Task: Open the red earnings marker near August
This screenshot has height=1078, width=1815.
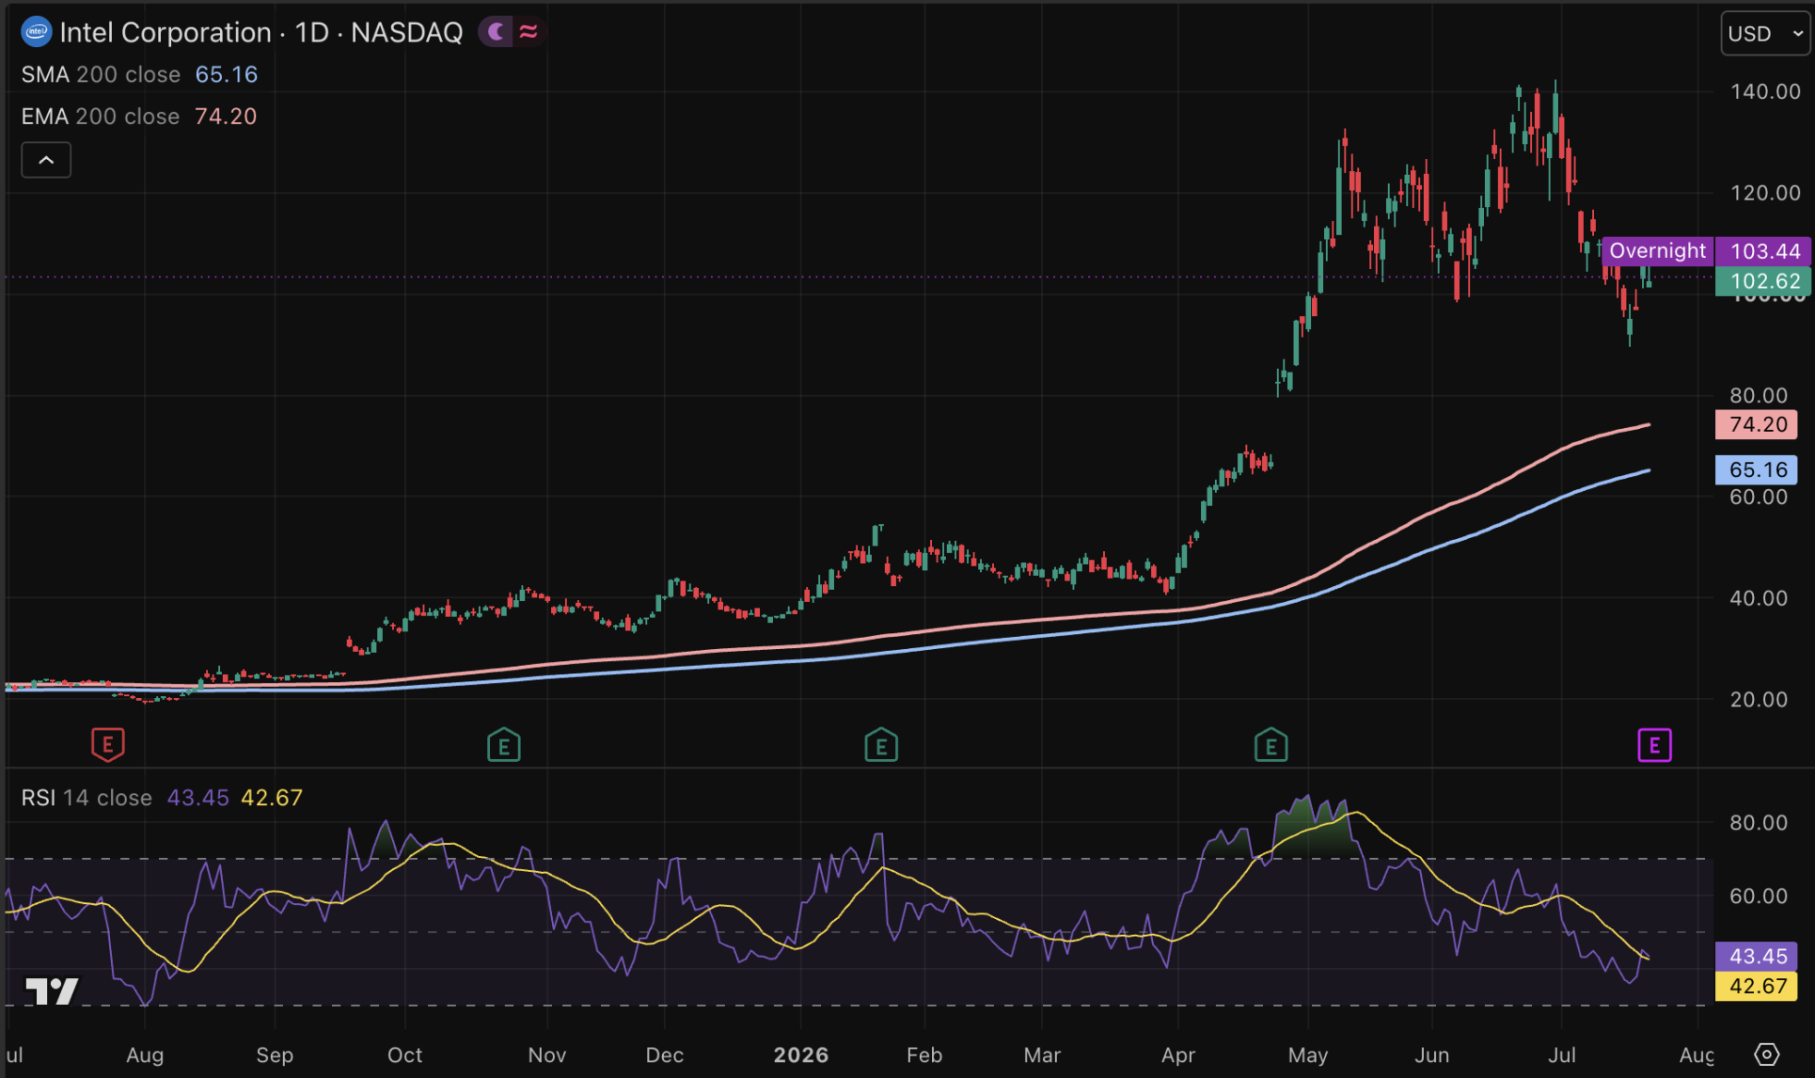Action: coord(108,745)
